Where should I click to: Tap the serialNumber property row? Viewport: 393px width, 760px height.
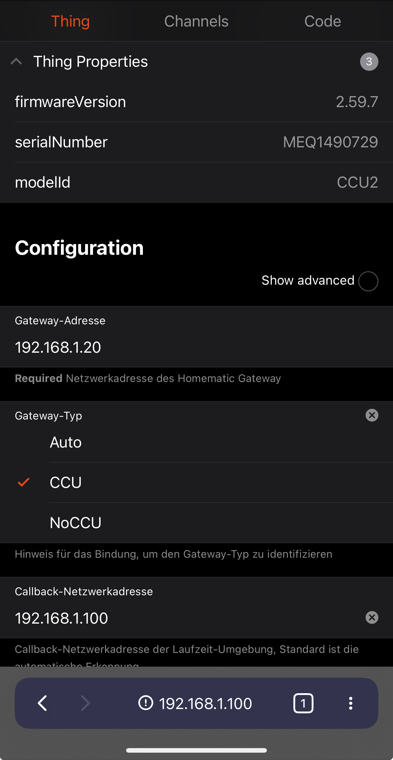click(196, 142)
